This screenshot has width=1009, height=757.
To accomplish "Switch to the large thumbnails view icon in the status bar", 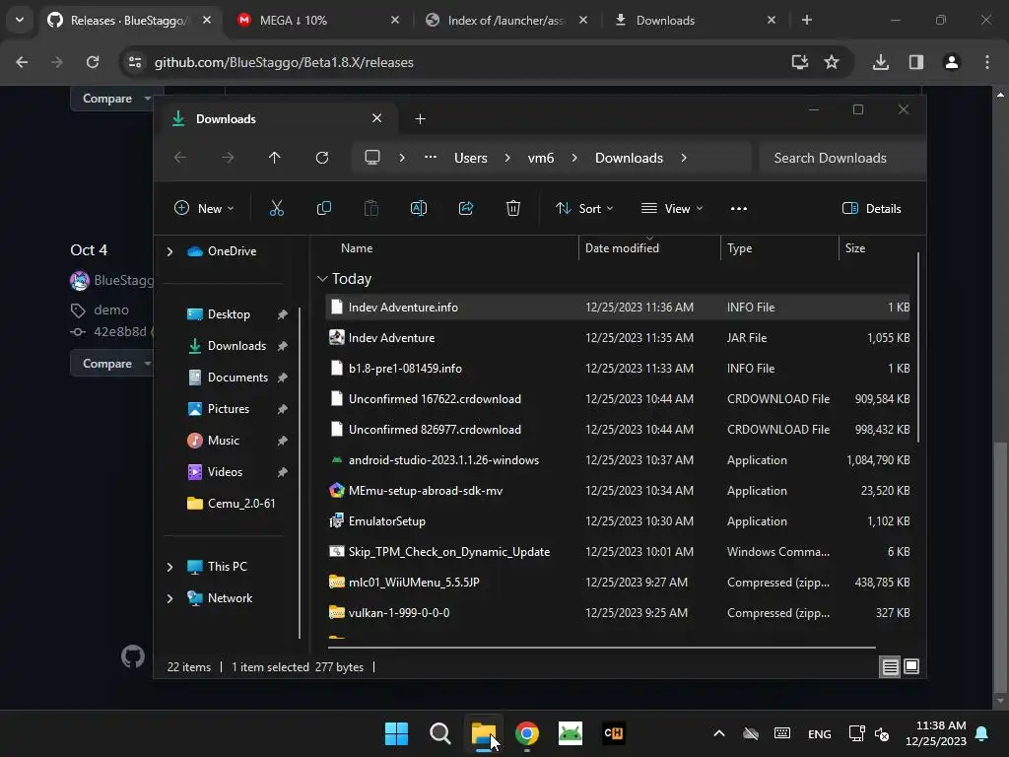I will [x=911, y=667].
